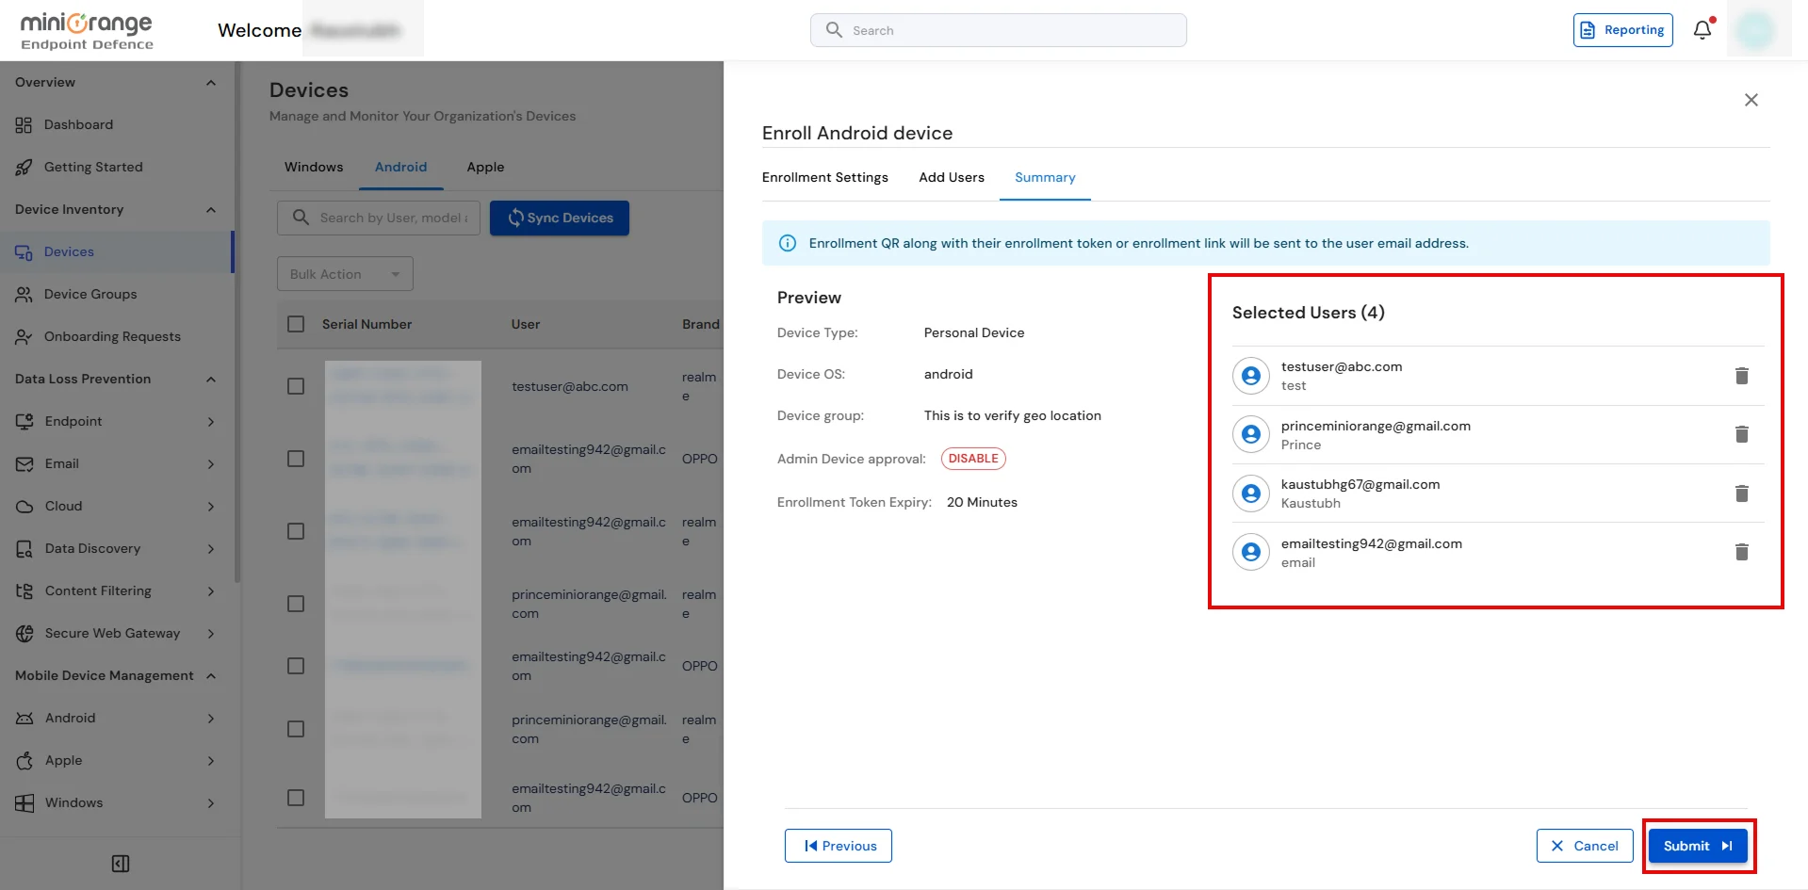The image size is (1808, 890).
Task: Collapse the Mobile Device Management section
Action: (211, 676)
